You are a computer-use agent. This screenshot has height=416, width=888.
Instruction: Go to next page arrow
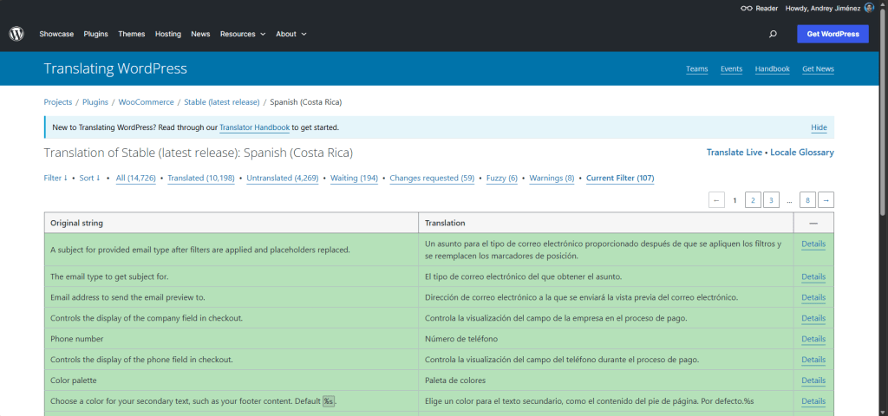(x=826, y=200)
